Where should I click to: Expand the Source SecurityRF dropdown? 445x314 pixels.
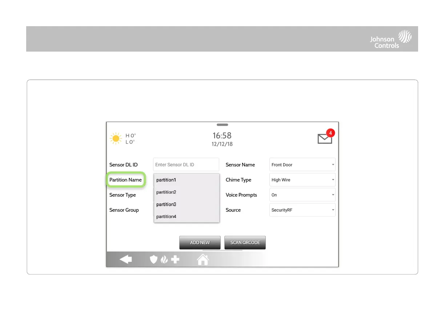tap(302, 210)
